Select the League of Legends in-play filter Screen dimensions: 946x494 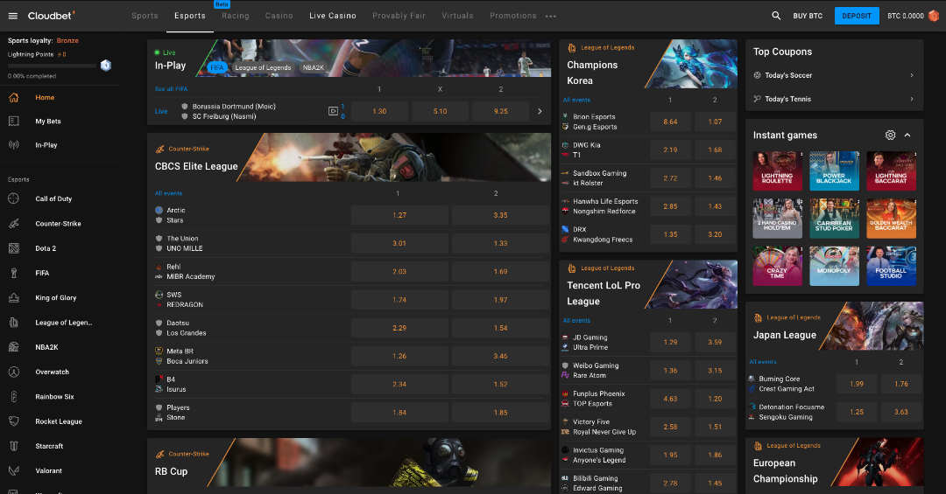(263, 67)
